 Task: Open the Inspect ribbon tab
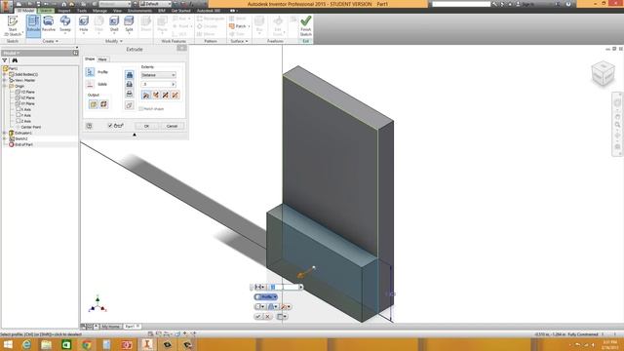(x=63, y=11)
